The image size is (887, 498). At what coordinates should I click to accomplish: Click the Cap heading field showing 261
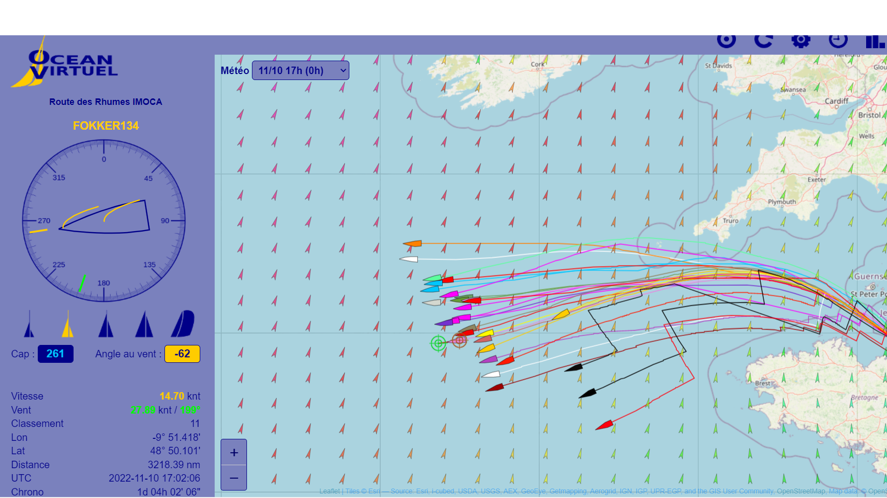56,354
